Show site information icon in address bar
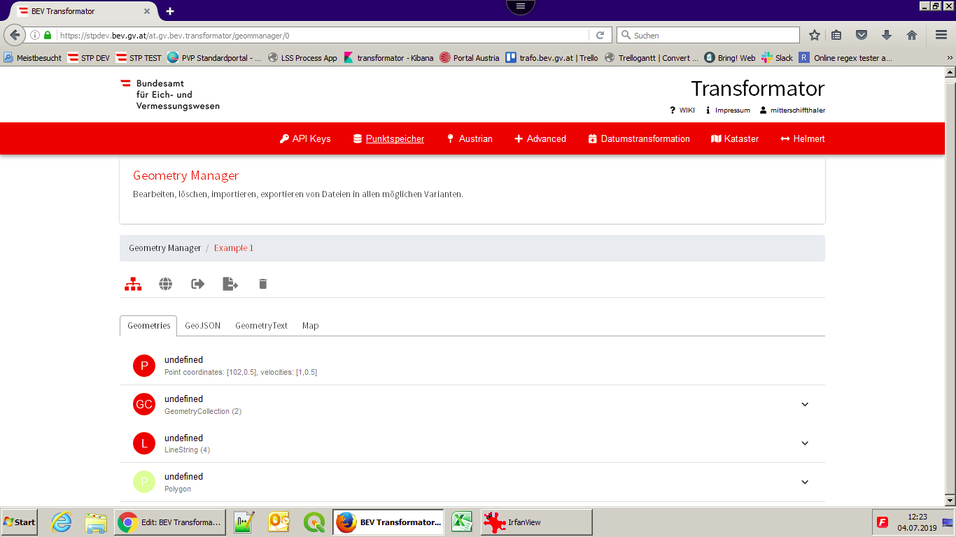This screenshot has height=537, width=956. pyautogui.click(x=35, y=35)
